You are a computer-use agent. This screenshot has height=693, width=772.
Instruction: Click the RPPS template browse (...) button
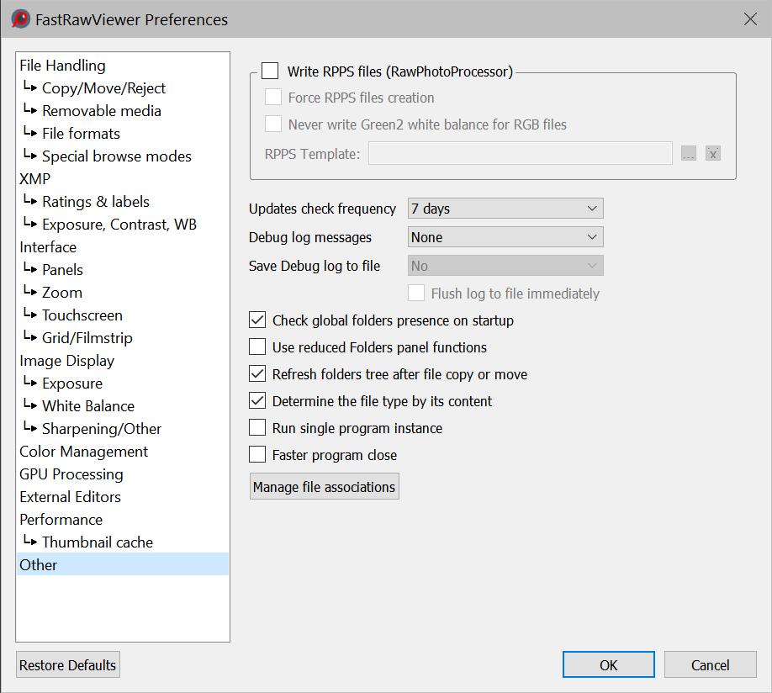click(689, 153)
